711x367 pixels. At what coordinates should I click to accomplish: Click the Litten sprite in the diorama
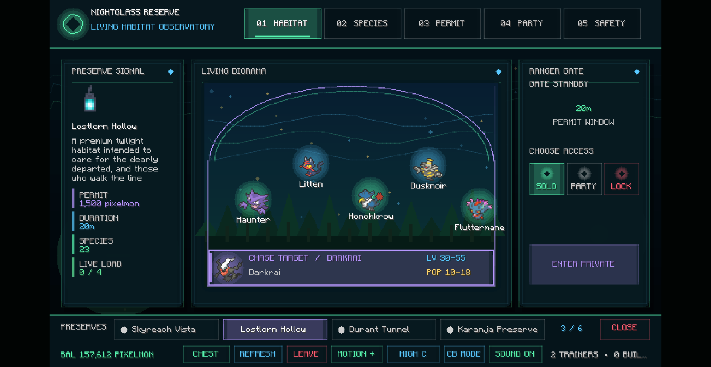click(x=311, y=164)
